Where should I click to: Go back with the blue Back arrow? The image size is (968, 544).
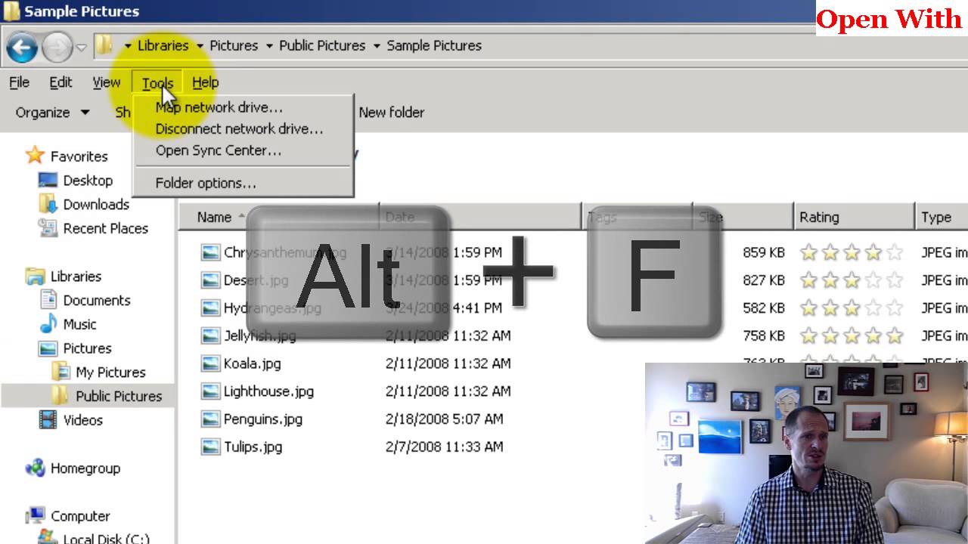22,48
